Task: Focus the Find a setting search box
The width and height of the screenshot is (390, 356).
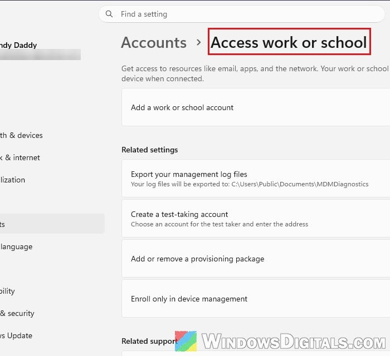Action: 241,14
